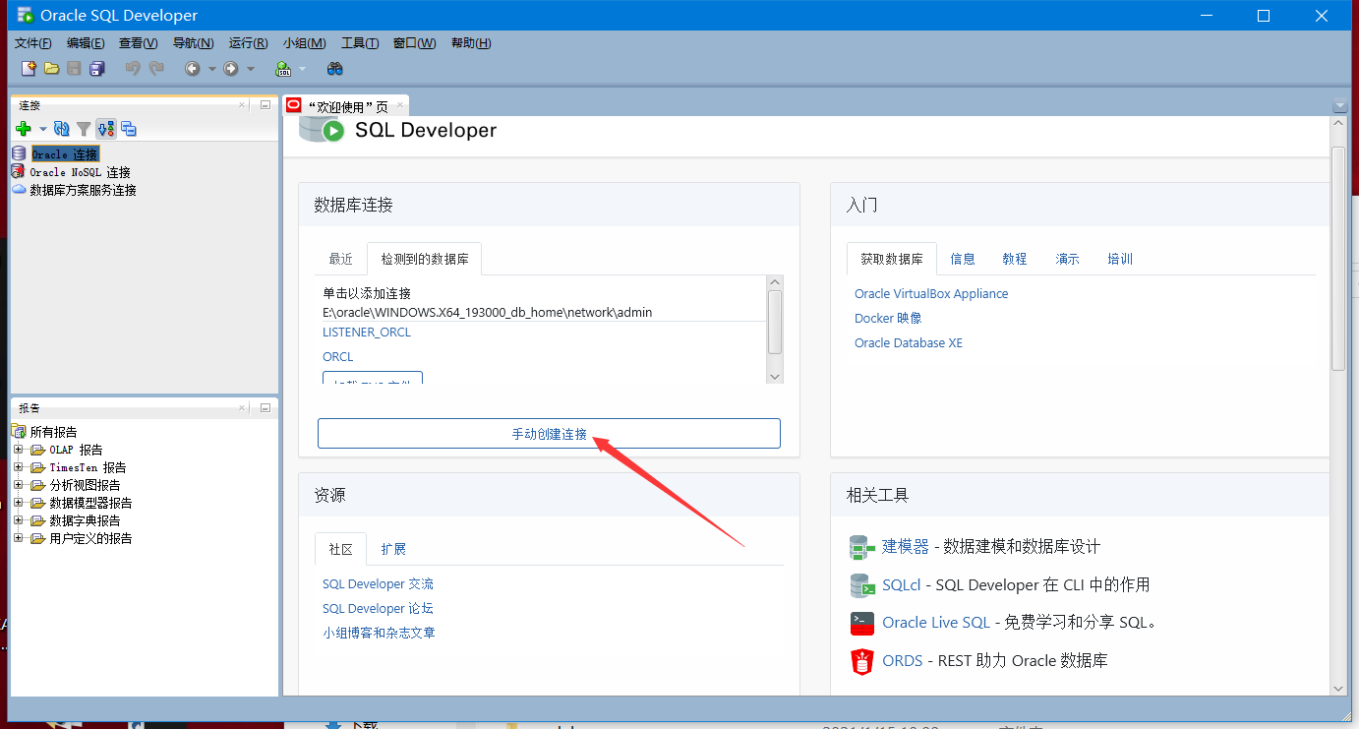This screenshot has width=1359, height=729.
Task: Switch to the 信息 tab
Action: click(963, 259)
